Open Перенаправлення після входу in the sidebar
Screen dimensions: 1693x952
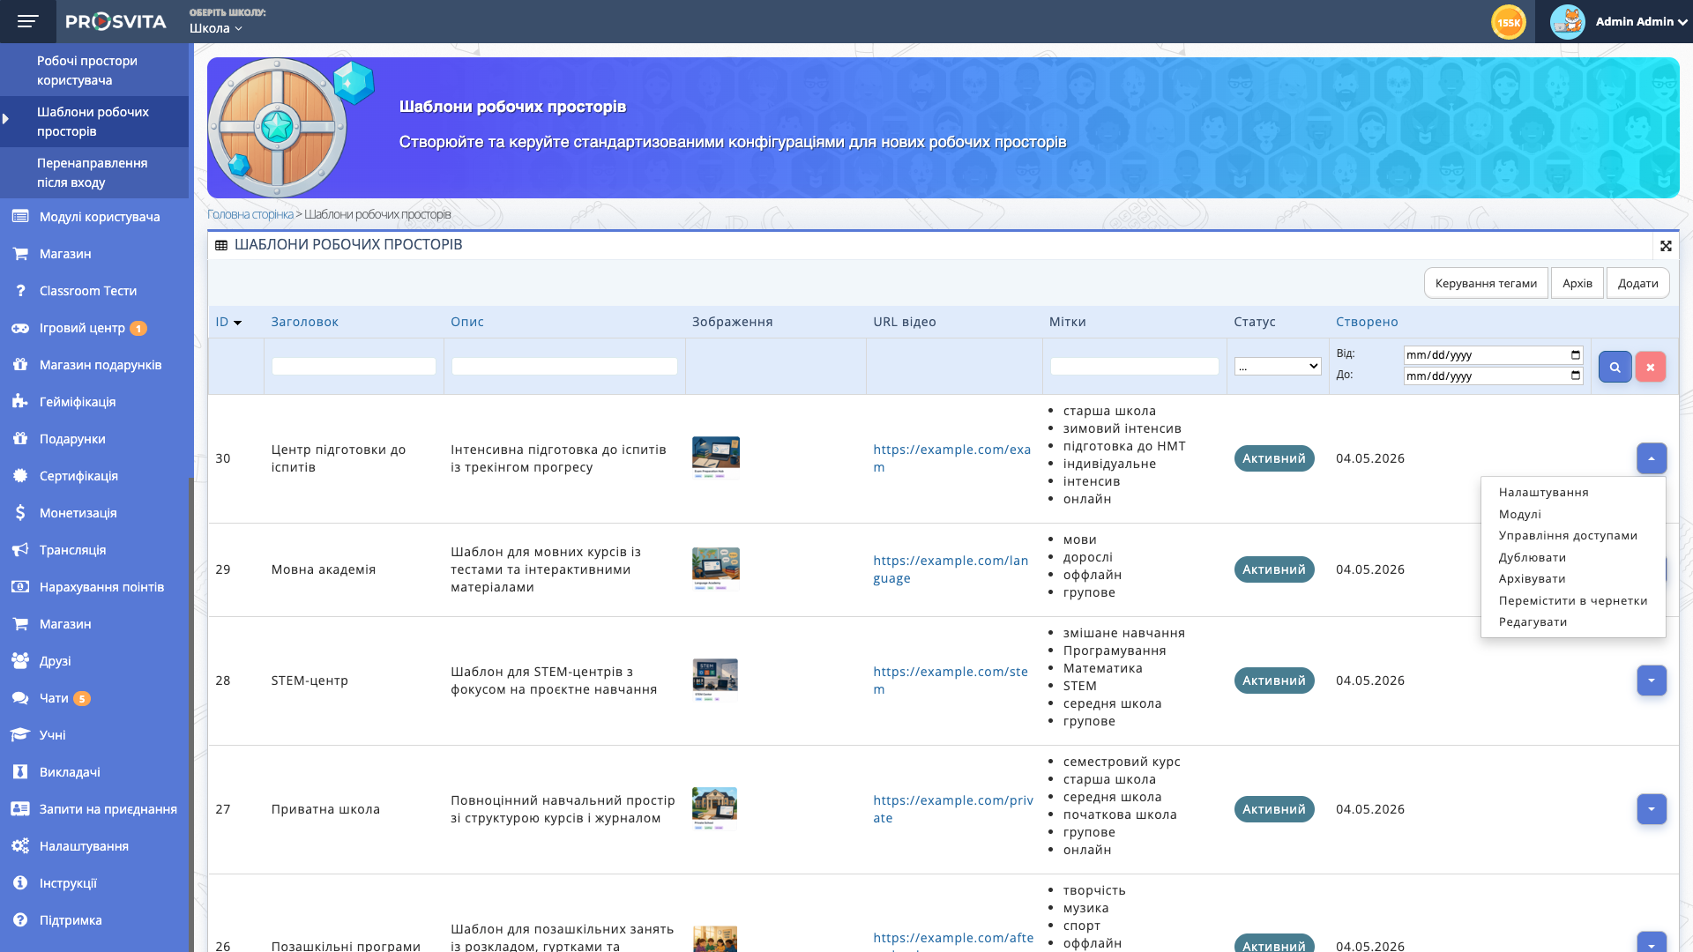(x=94, y=173)
